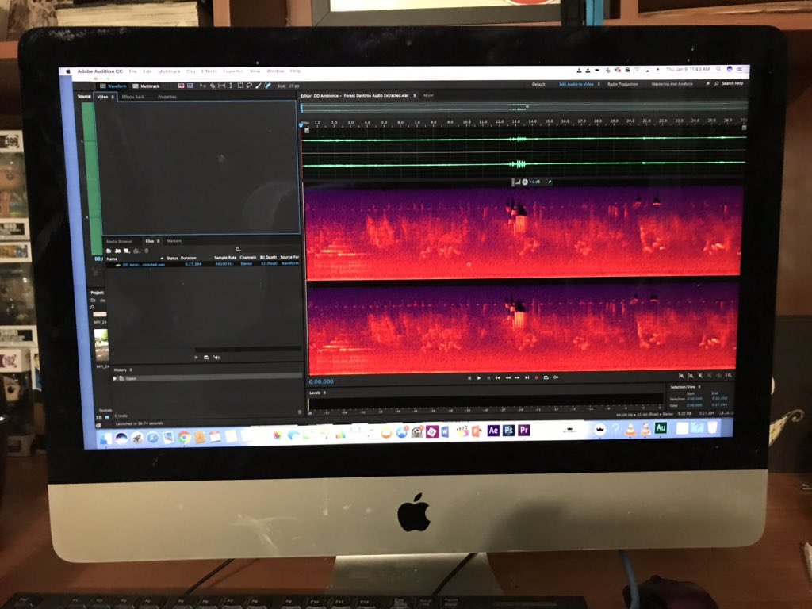This screenshot has width=812, height=609.
Task: Click Files panel preview play button
Action: coord(197,358)
